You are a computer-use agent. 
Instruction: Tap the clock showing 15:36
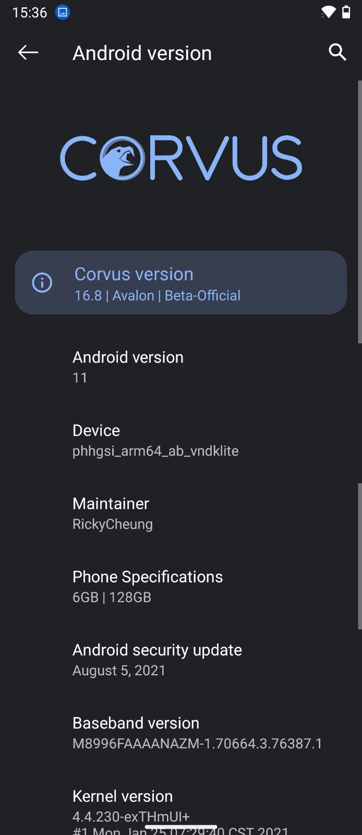(x=30, y=13)
